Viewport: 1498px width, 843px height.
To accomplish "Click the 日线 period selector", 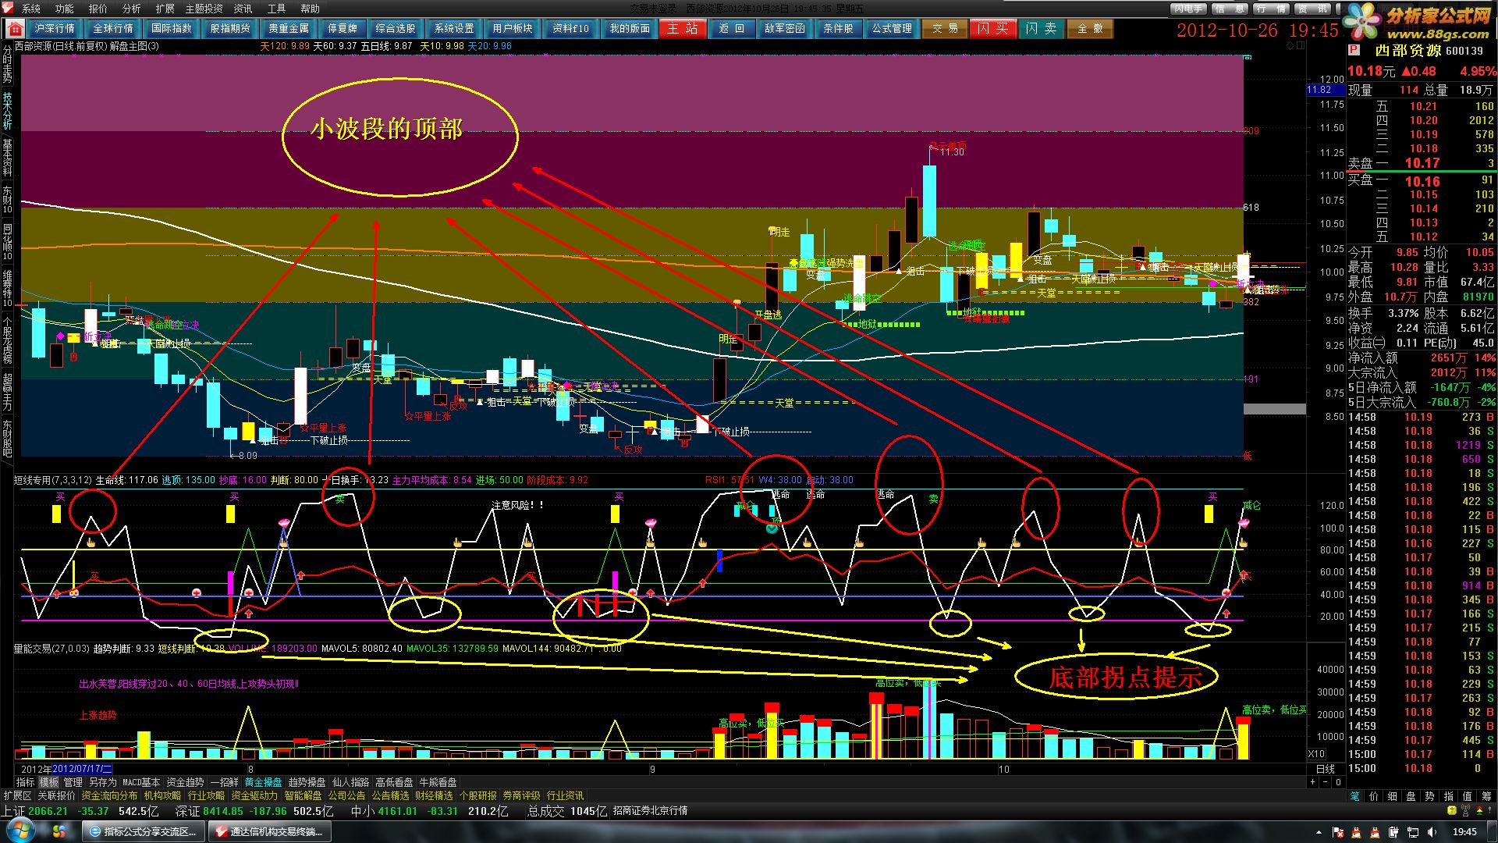I will (1325, 770).
